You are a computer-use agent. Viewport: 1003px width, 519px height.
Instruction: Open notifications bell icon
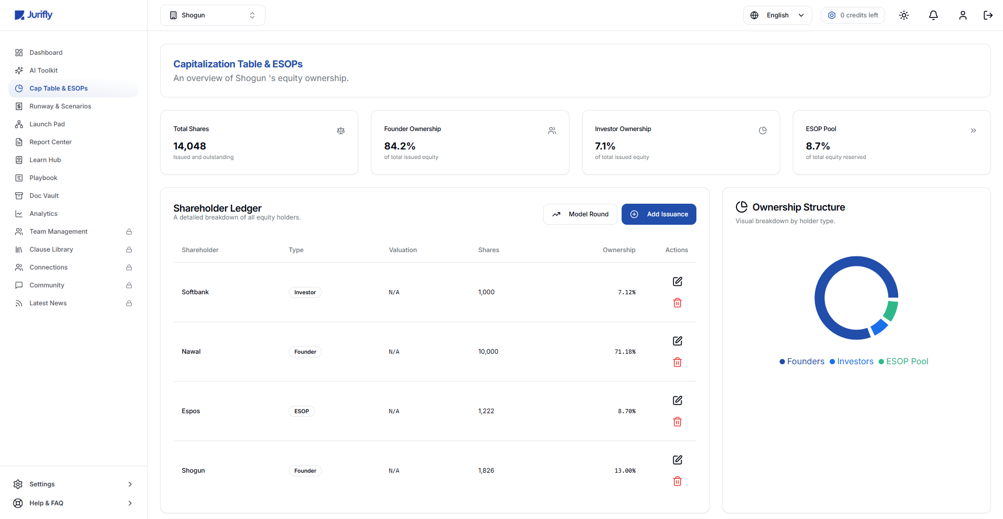pyautogui.click(x=933, y=15)
